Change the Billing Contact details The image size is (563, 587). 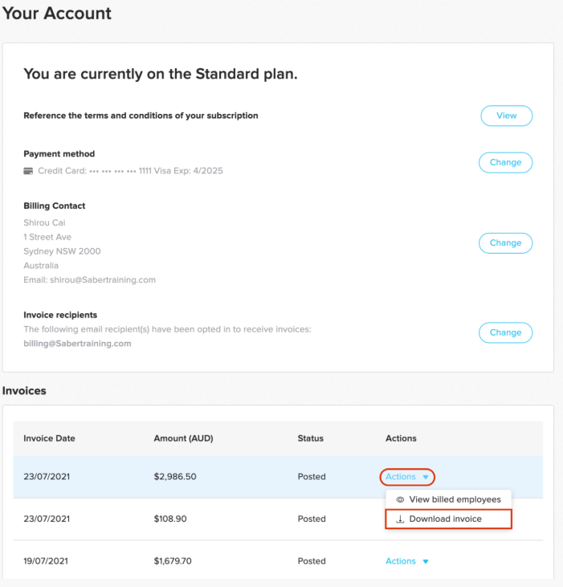point(505,243)
